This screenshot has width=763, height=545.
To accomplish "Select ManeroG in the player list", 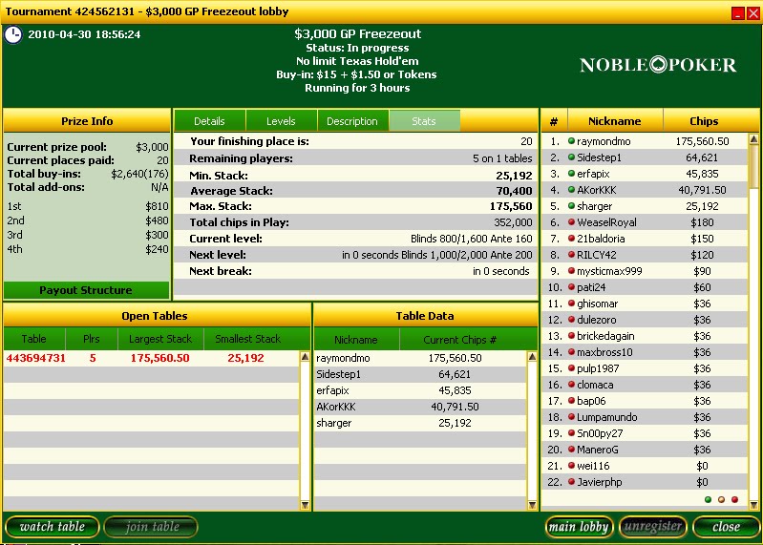I will point(645,450).
